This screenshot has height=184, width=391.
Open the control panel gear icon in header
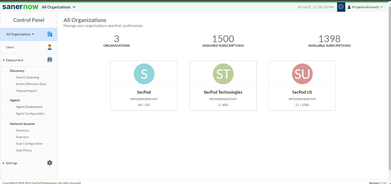[341, 7]
